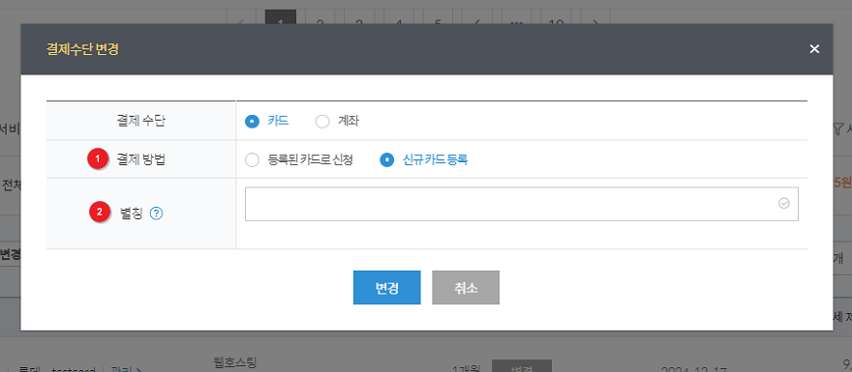Screen dimensions: 852x372
Task: Select the 카드 payment radio button
Action: tap(252, 122)
